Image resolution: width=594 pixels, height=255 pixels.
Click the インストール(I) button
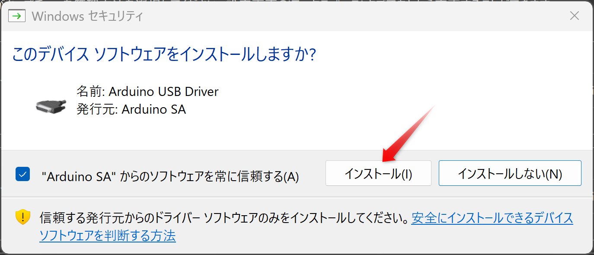[378, 173]
